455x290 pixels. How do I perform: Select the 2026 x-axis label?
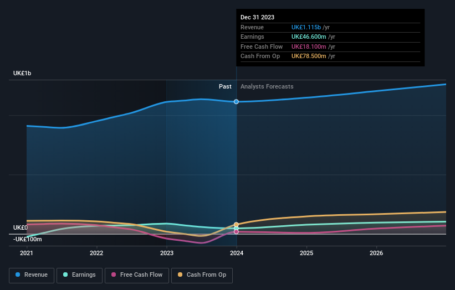point(376,253)
